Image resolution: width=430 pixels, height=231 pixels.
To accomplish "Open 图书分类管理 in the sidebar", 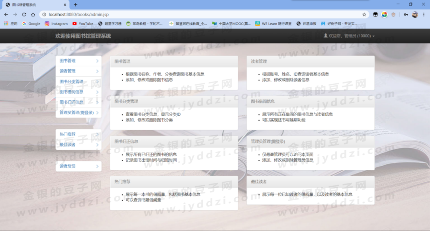I will point(78,82).
